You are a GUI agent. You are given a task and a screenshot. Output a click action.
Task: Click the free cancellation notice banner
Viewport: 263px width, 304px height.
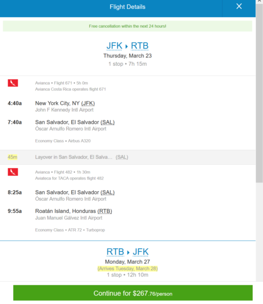tap(127, 26)
